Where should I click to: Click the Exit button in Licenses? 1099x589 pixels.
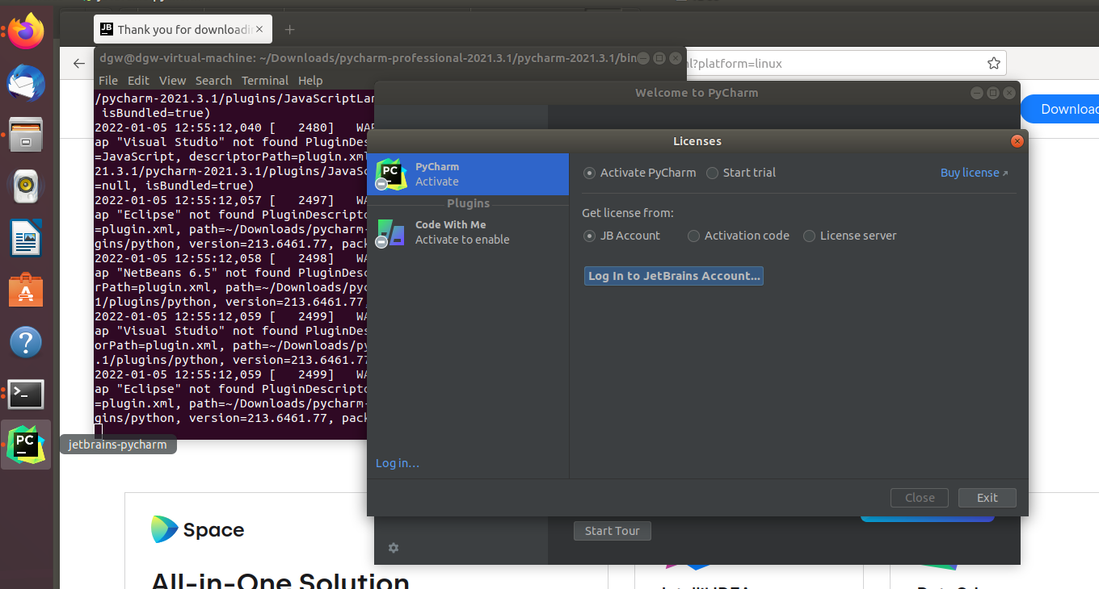coord(987,498)
